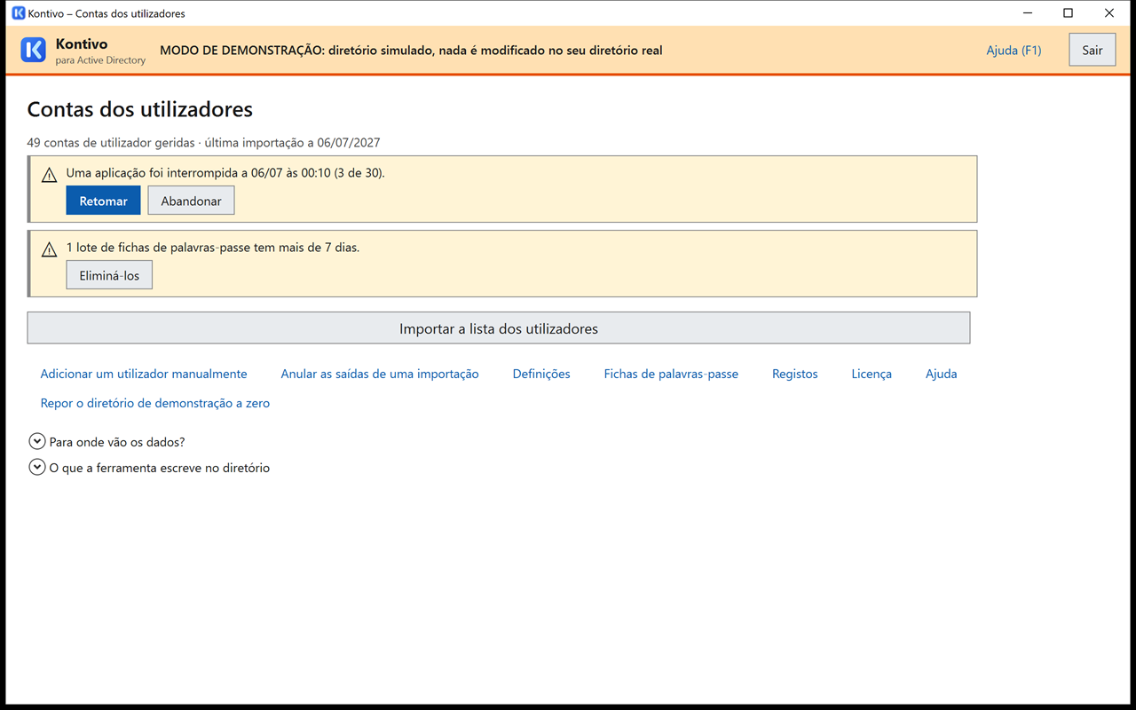1136x710 pixels.
Task: Click '1 lote de fichas de palavras-passe' message
Action: (x=213, y=247)
